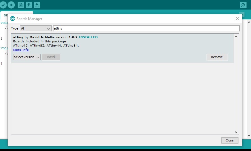Dismiss the Boards Manager via the X button
251x151 pixels.
tap(238, 19)
